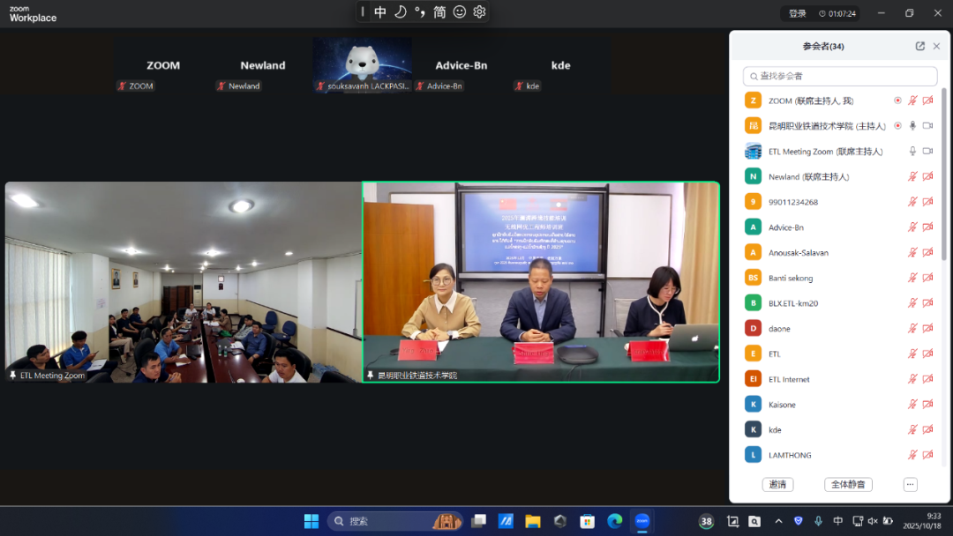Select daone in the participant list
The width and height of the screenshot is (953, 536).
[x=779, y=329]
